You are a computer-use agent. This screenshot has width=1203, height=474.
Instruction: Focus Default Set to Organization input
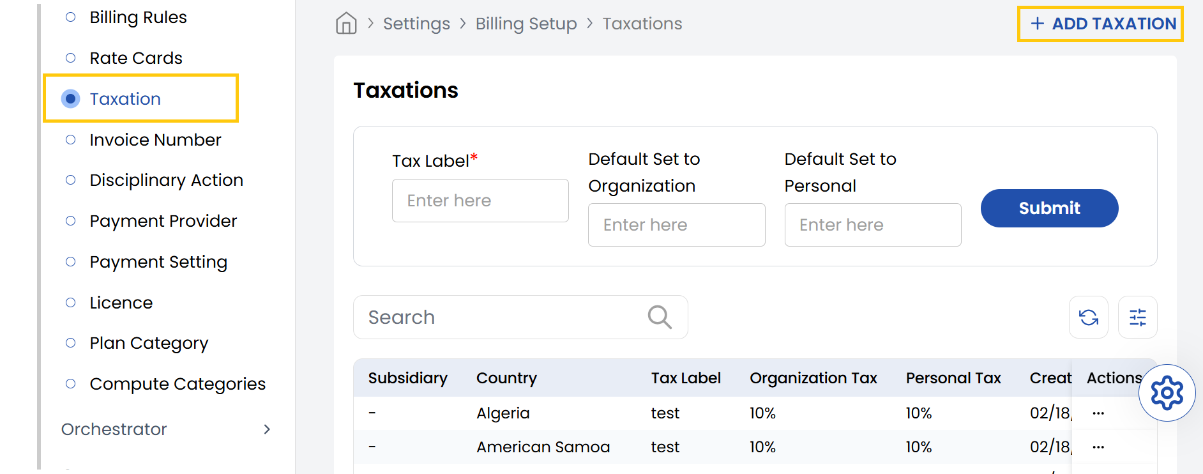pos(676,225)
